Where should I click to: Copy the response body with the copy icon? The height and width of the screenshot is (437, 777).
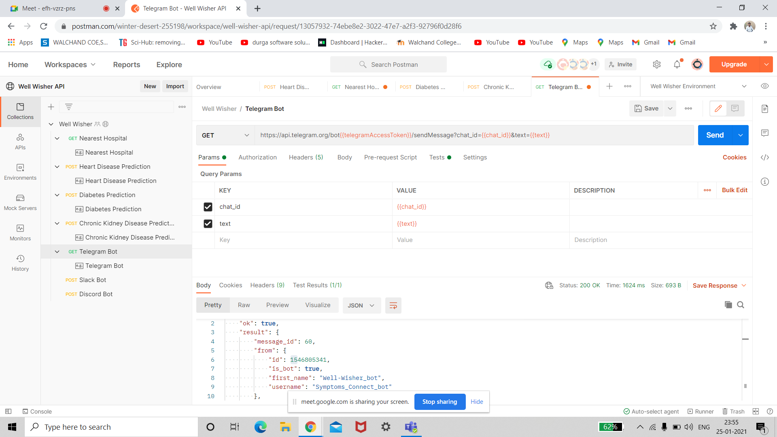pyautogui.click(x=728, y=305)
